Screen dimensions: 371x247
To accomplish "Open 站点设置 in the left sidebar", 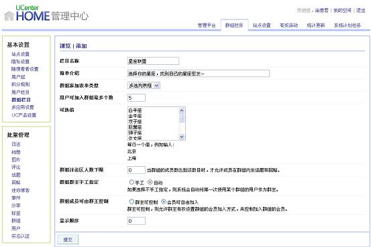I will click(20, 54).
